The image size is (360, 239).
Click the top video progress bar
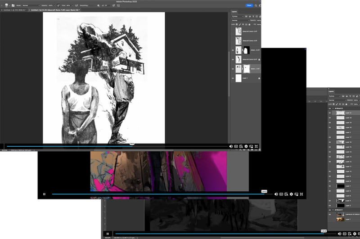coord(67,146)
